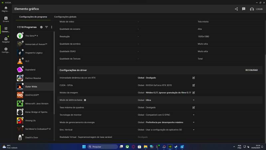Edit CUDA - GPUs setting
The width and height of the screenshot is (266, 150).
pyautogui.click(x=194, y=85)
